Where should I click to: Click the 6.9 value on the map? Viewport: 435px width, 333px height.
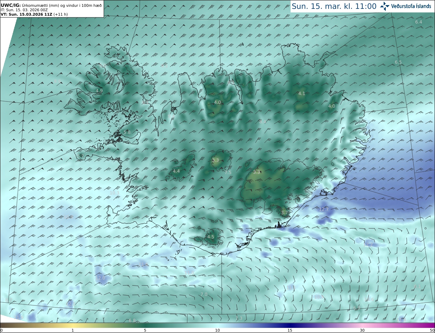tap(357, 308)
